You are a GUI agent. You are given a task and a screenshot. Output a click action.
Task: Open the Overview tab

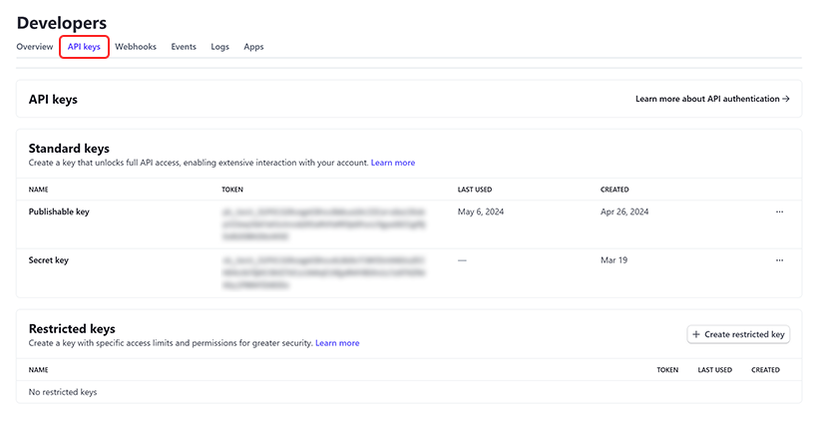[x=35, y=47]
